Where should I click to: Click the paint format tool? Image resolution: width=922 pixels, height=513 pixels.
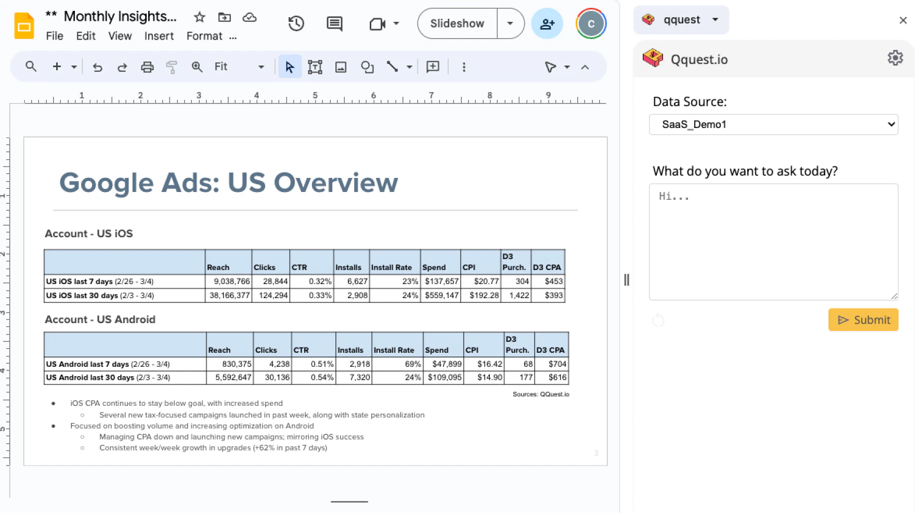click(x=172, y=67)
